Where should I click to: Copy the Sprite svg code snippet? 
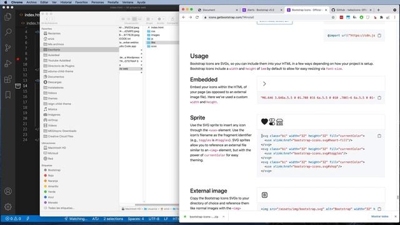tap(379, 136)
